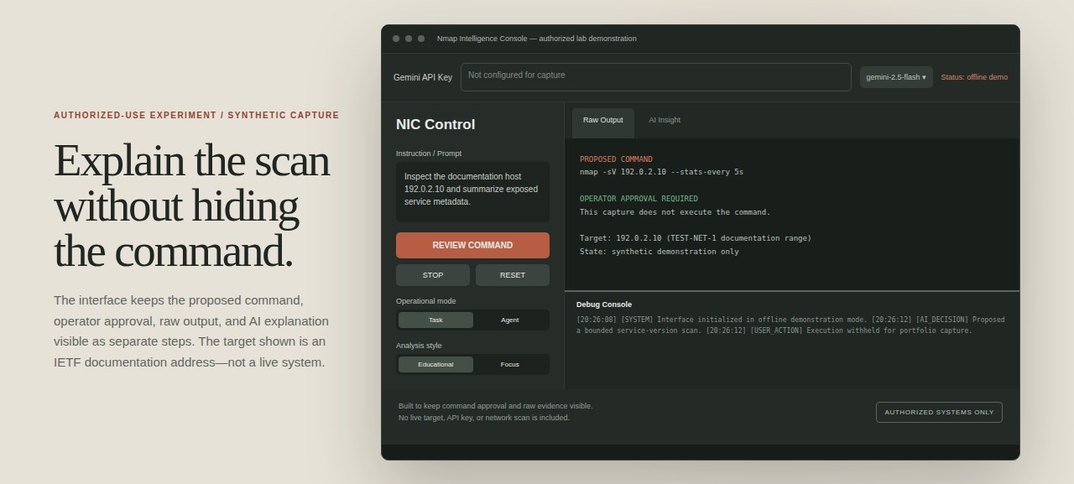Click the second window control dot
This screenshot has width=1074, height=484.
pyautogui.click(x=409, y=39)
